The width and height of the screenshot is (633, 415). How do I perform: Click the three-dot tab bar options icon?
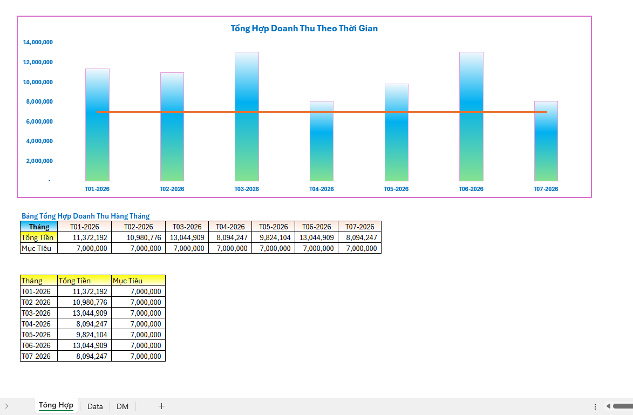[595, 406]
